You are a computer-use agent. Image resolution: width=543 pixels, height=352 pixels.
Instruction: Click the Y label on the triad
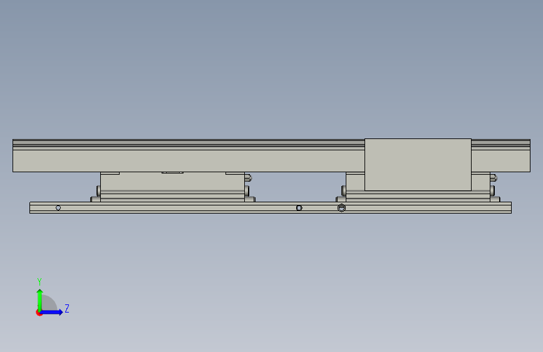coord(39,281)
